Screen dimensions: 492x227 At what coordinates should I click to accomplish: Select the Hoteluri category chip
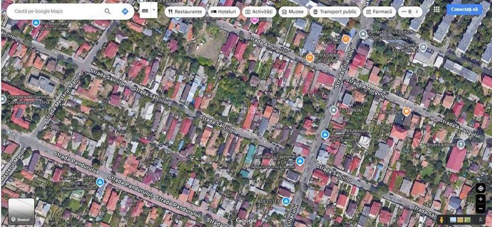(224, 12)
